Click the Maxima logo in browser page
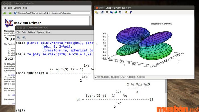The height and width of the screenshot is (112, 199). pyautogui.click(x=9, y=23)
